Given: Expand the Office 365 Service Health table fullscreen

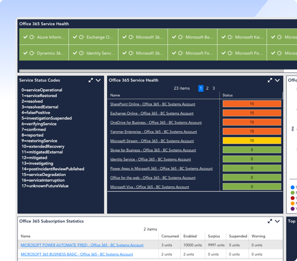Looking at the screenshot, I should (270, 80).
